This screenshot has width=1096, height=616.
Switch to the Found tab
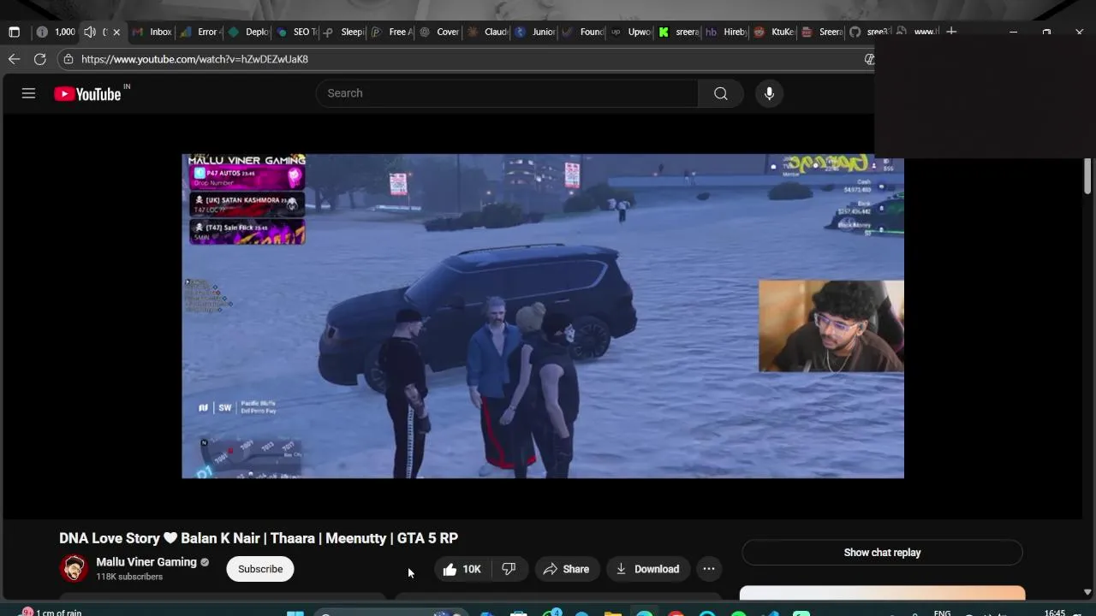tap(582, 32)
